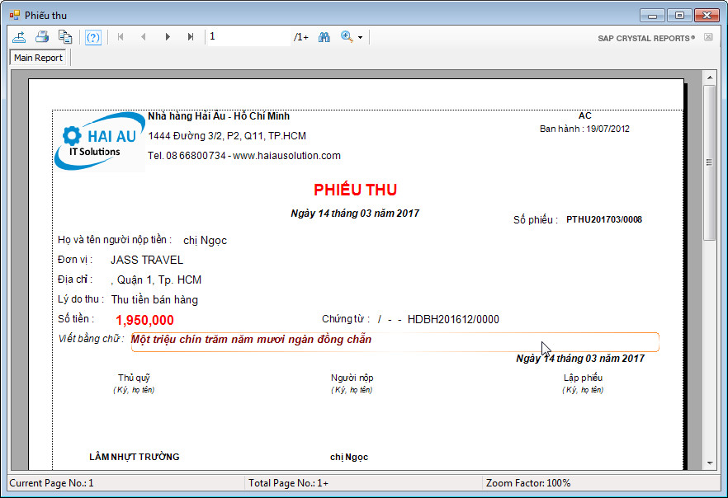Click the 'AC' form code text
The height and width of the screenshot is (498, 728).
584,115
